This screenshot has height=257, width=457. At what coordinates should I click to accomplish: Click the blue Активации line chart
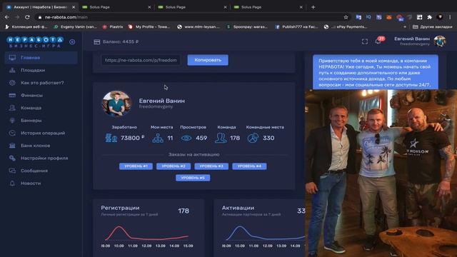265,233
